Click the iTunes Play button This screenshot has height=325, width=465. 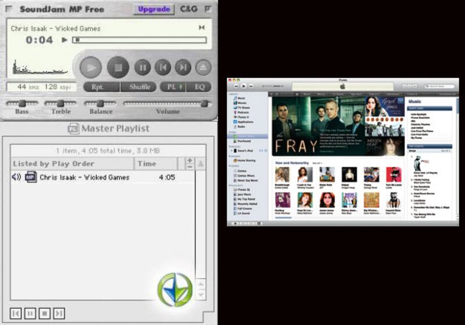pyautogui.click(x=244, y=86)
